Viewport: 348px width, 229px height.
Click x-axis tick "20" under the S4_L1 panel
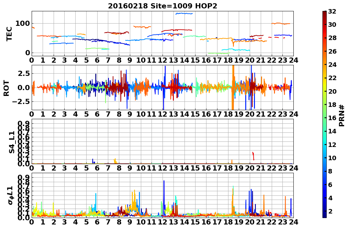point(250,168)
